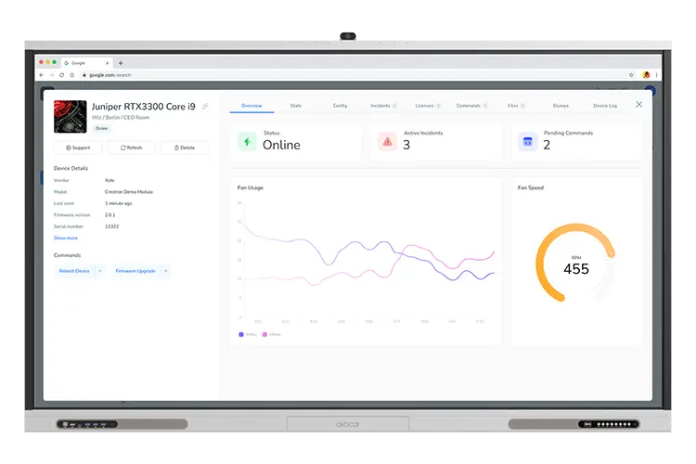Click the Refresh button
Screen dimensions: 696x464
click(132, 148)
